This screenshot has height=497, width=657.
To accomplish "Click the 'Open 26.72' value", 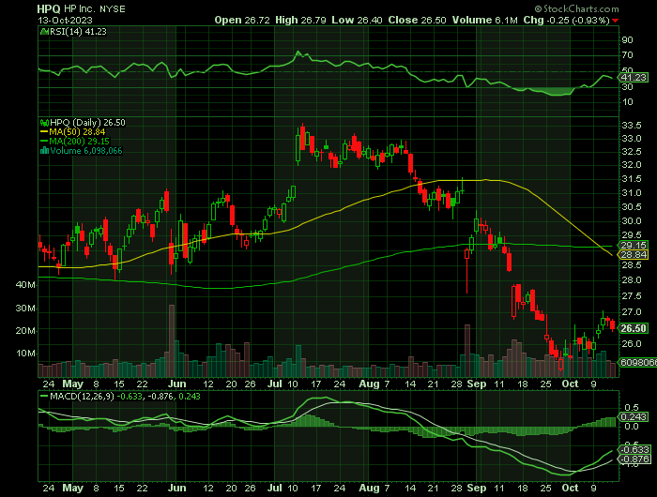I will (242, 20).
